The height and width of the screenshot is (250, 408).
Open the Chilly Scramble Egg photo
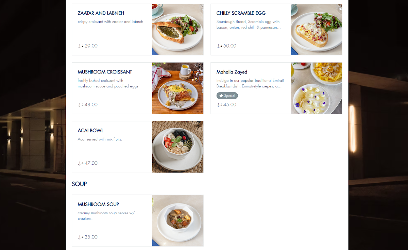coord(317,30)
